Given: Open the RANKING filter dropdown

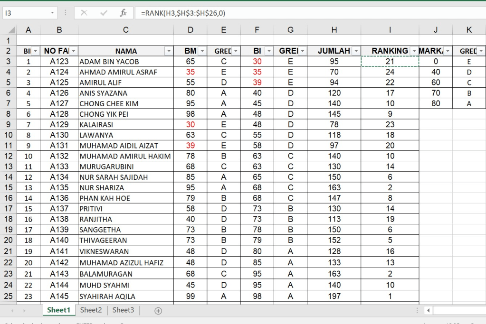Looking at the screenshot, I should [413, 51].
